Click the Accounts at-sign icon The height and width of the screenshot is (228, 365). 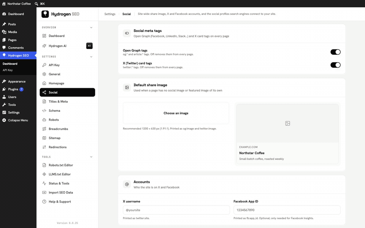tap(127, 184)
